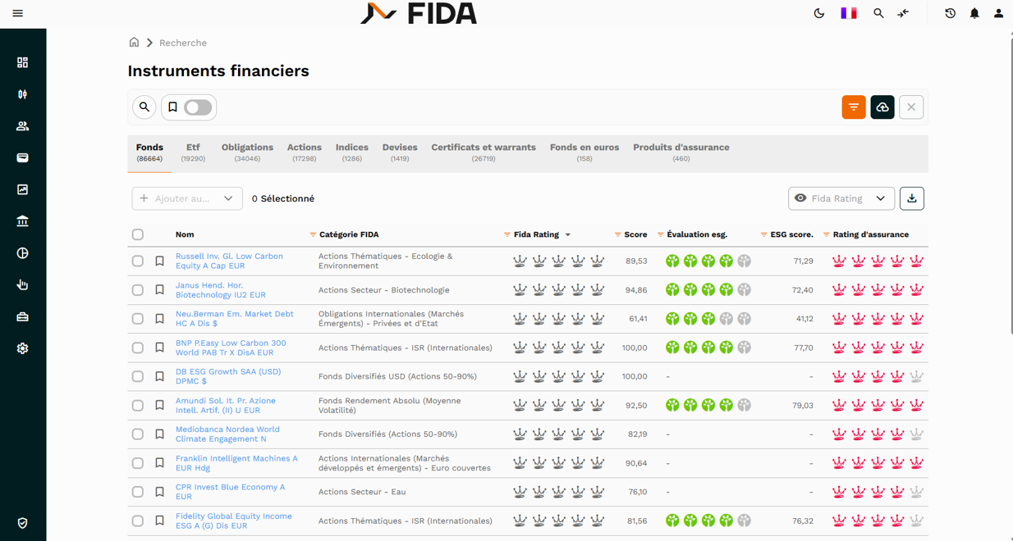Switch to the Etf tab
Image resolution: width=1013 pixels, height=541 pixels.
(193, 152)
